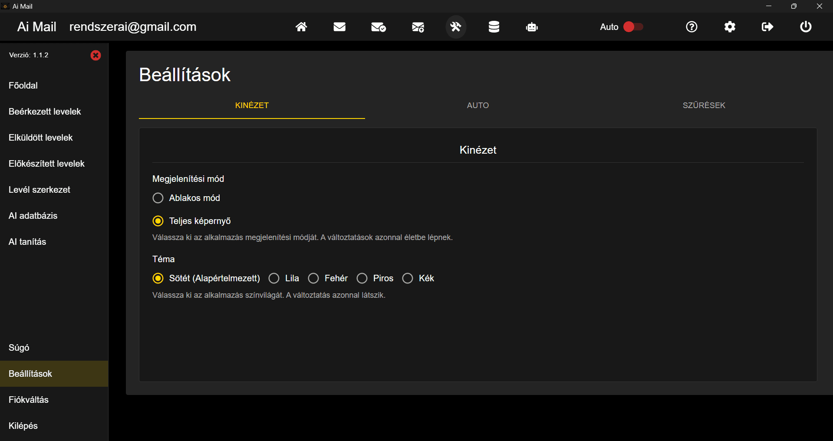The image size is (833, 441).
Task: Select Ablakos mód display option
Action: coord(158,198)
